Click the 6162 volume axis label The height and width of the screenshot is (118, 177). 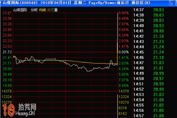(123, 114)
